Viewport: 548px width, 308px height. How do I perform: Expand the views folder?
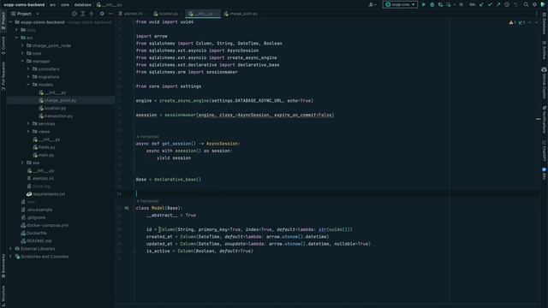coord(28,132)
